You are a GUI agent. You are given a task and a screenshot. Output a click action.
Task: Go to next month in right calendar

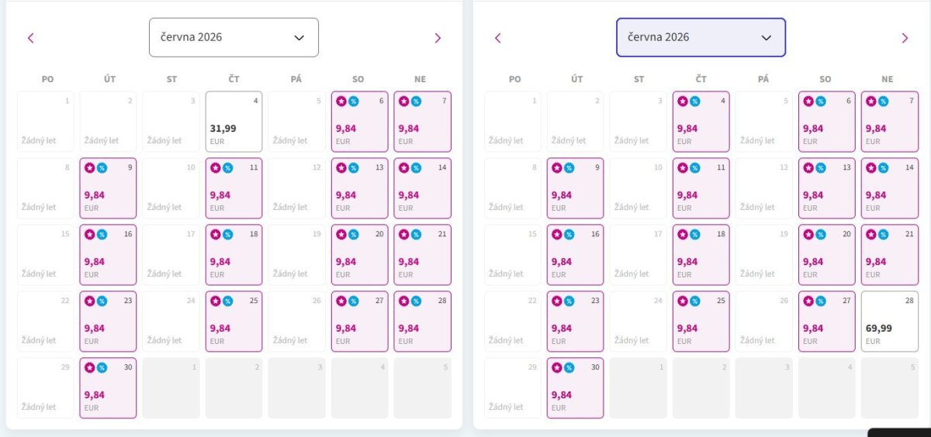click(905, 38)
